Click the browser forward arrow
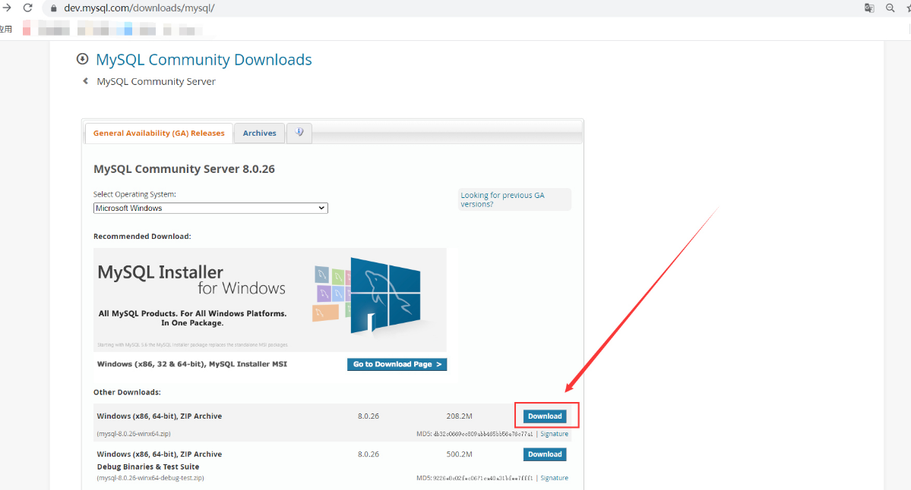Screen dimensions: 911x490 7,8
